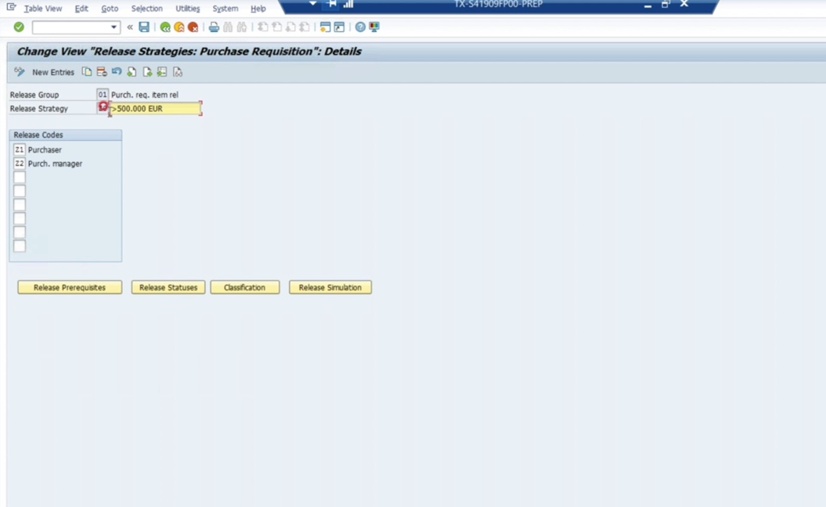The height and width of the screenshot is (507, 826).
Task: Click the Purch. manager text
Action: [56, 164]
